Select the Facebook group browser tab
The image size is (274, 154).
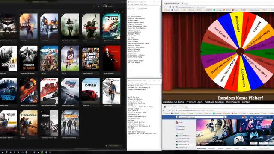(173, 107)
